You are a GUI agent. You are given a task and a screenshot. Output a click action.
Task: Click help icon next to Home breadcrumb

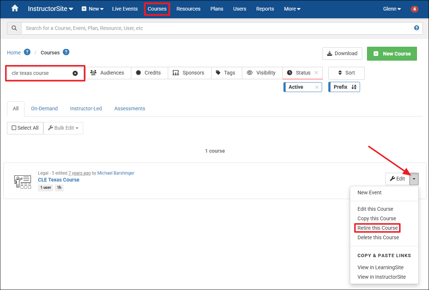pos(27,52)
